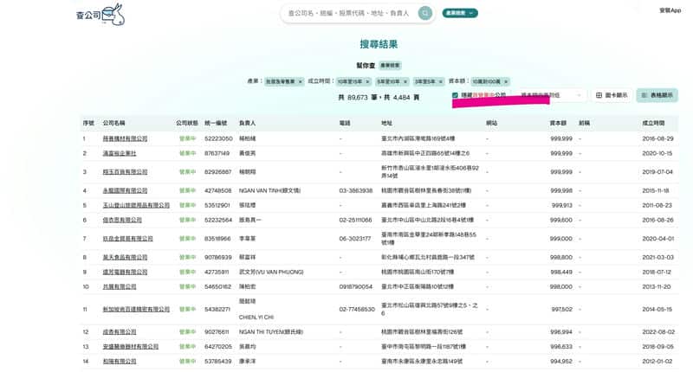Switch to 表格顯示 table view
This screenshot has height=372, width=693.
click(657, 95)
